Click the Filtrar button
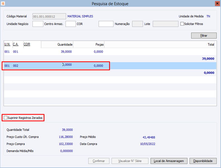Image resolution: width=221 pixels, height=168 pixels. [204, 36]
